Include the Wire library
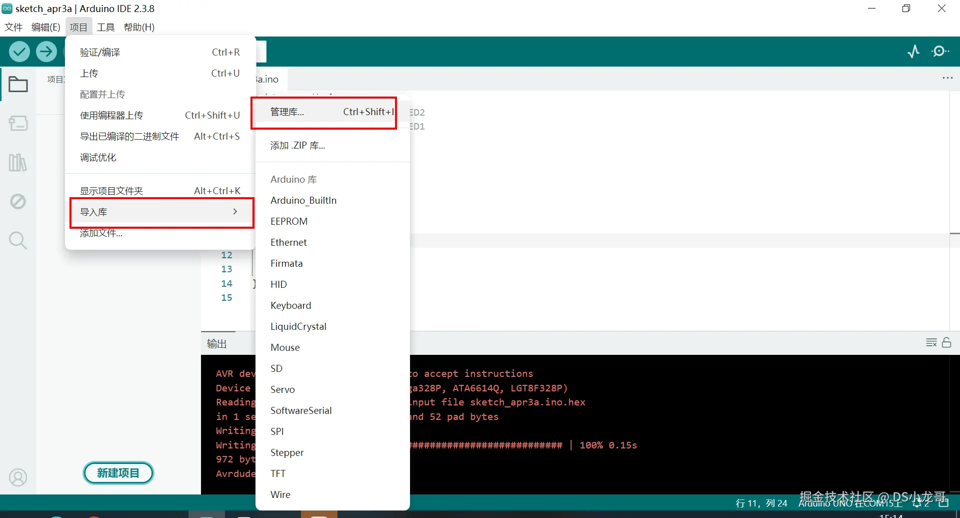Screen dimensions: 960x518 pos(332,494)
